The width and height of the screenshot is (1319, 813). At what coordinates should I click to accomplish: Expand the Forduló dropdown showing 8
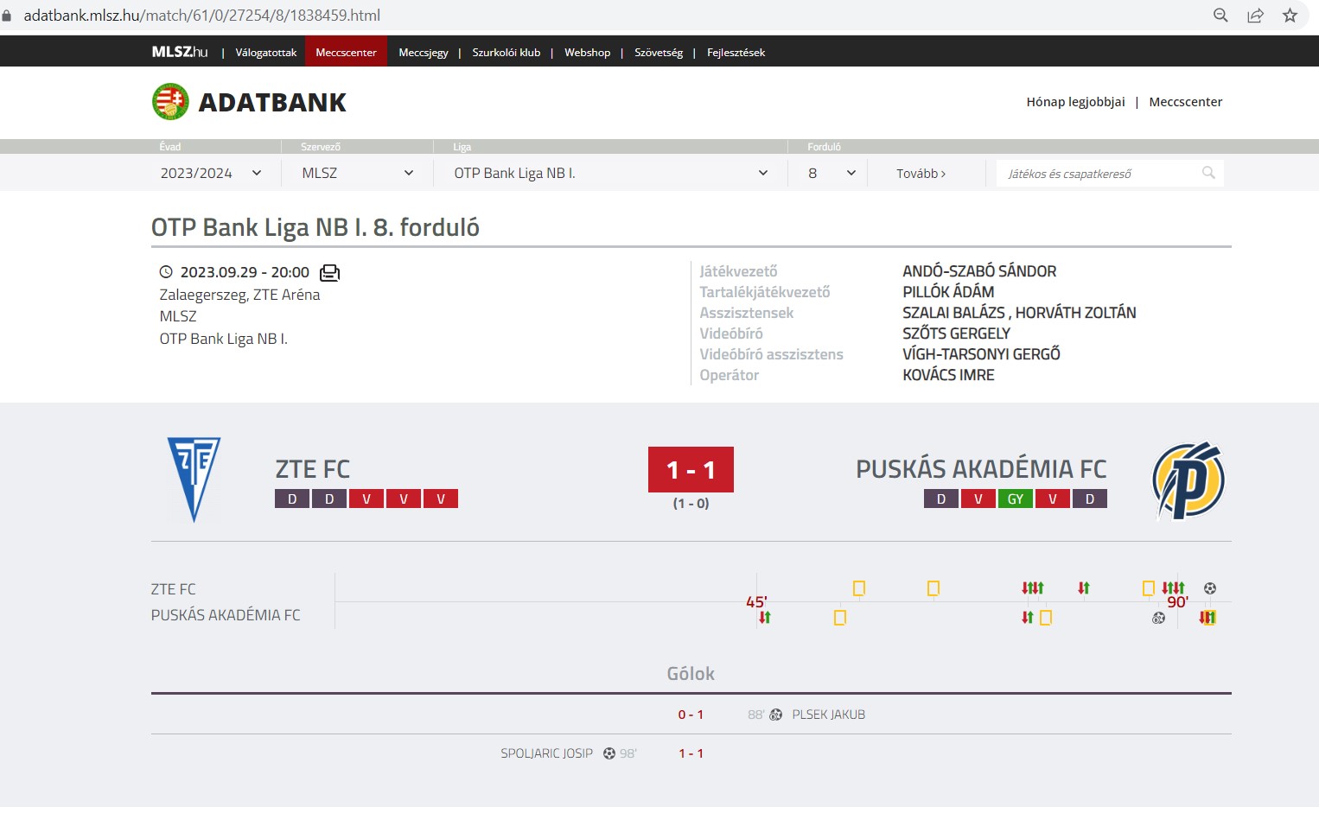click(832, 173)
